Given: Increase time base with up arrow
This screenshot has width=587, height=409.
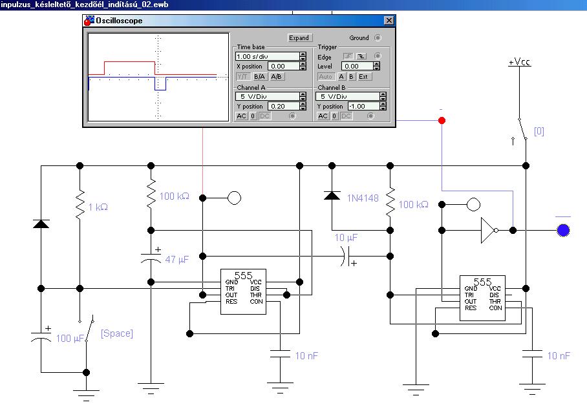Looking at the screenshot, I should [x=303, y=54].
